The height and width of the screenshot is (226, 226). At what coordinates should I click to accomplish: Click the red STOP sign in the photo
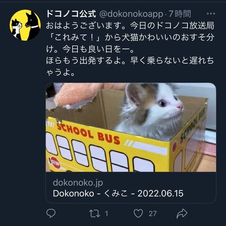[56, 162]
